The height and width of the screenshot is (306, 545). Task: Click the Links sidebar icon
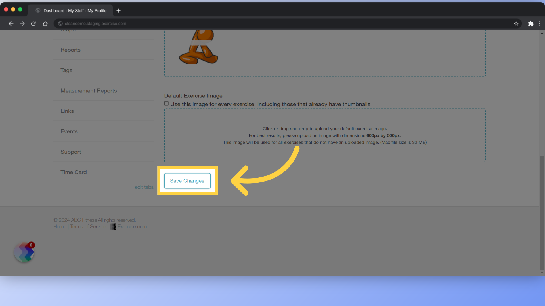click(67, 111)
